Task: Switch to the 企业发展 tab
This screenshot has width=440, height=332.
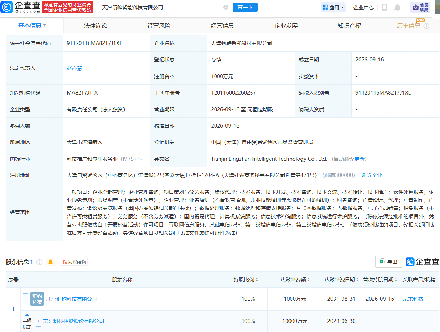Action: [x=286, y=25]
